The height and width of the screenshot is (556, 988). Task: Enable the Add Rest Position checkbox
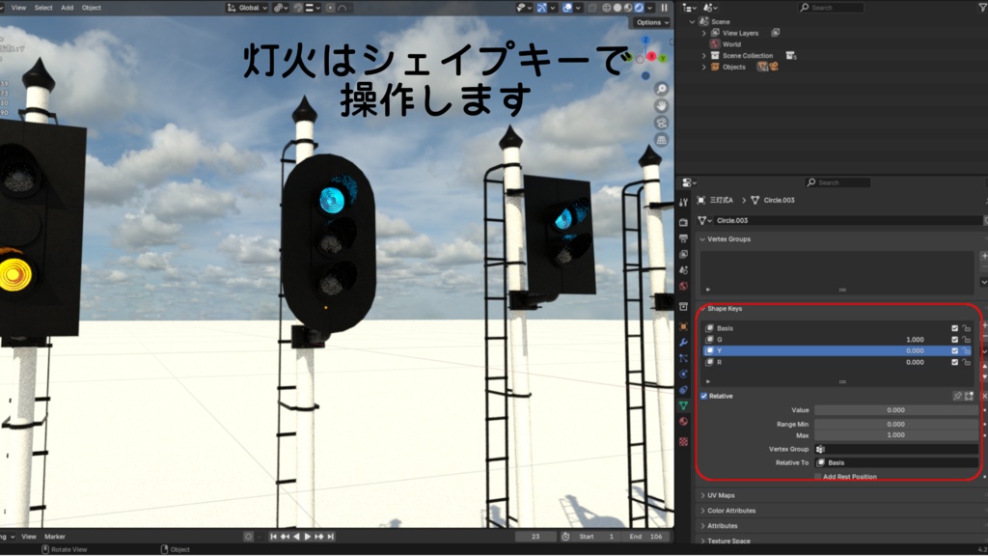[x=817, y=476]
